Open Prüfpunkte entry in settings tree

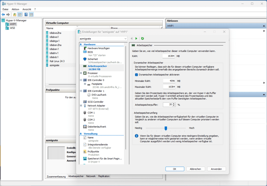tap(93, 151)
